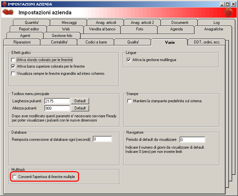Click the Effetti grafici group label

pos(21,53)
